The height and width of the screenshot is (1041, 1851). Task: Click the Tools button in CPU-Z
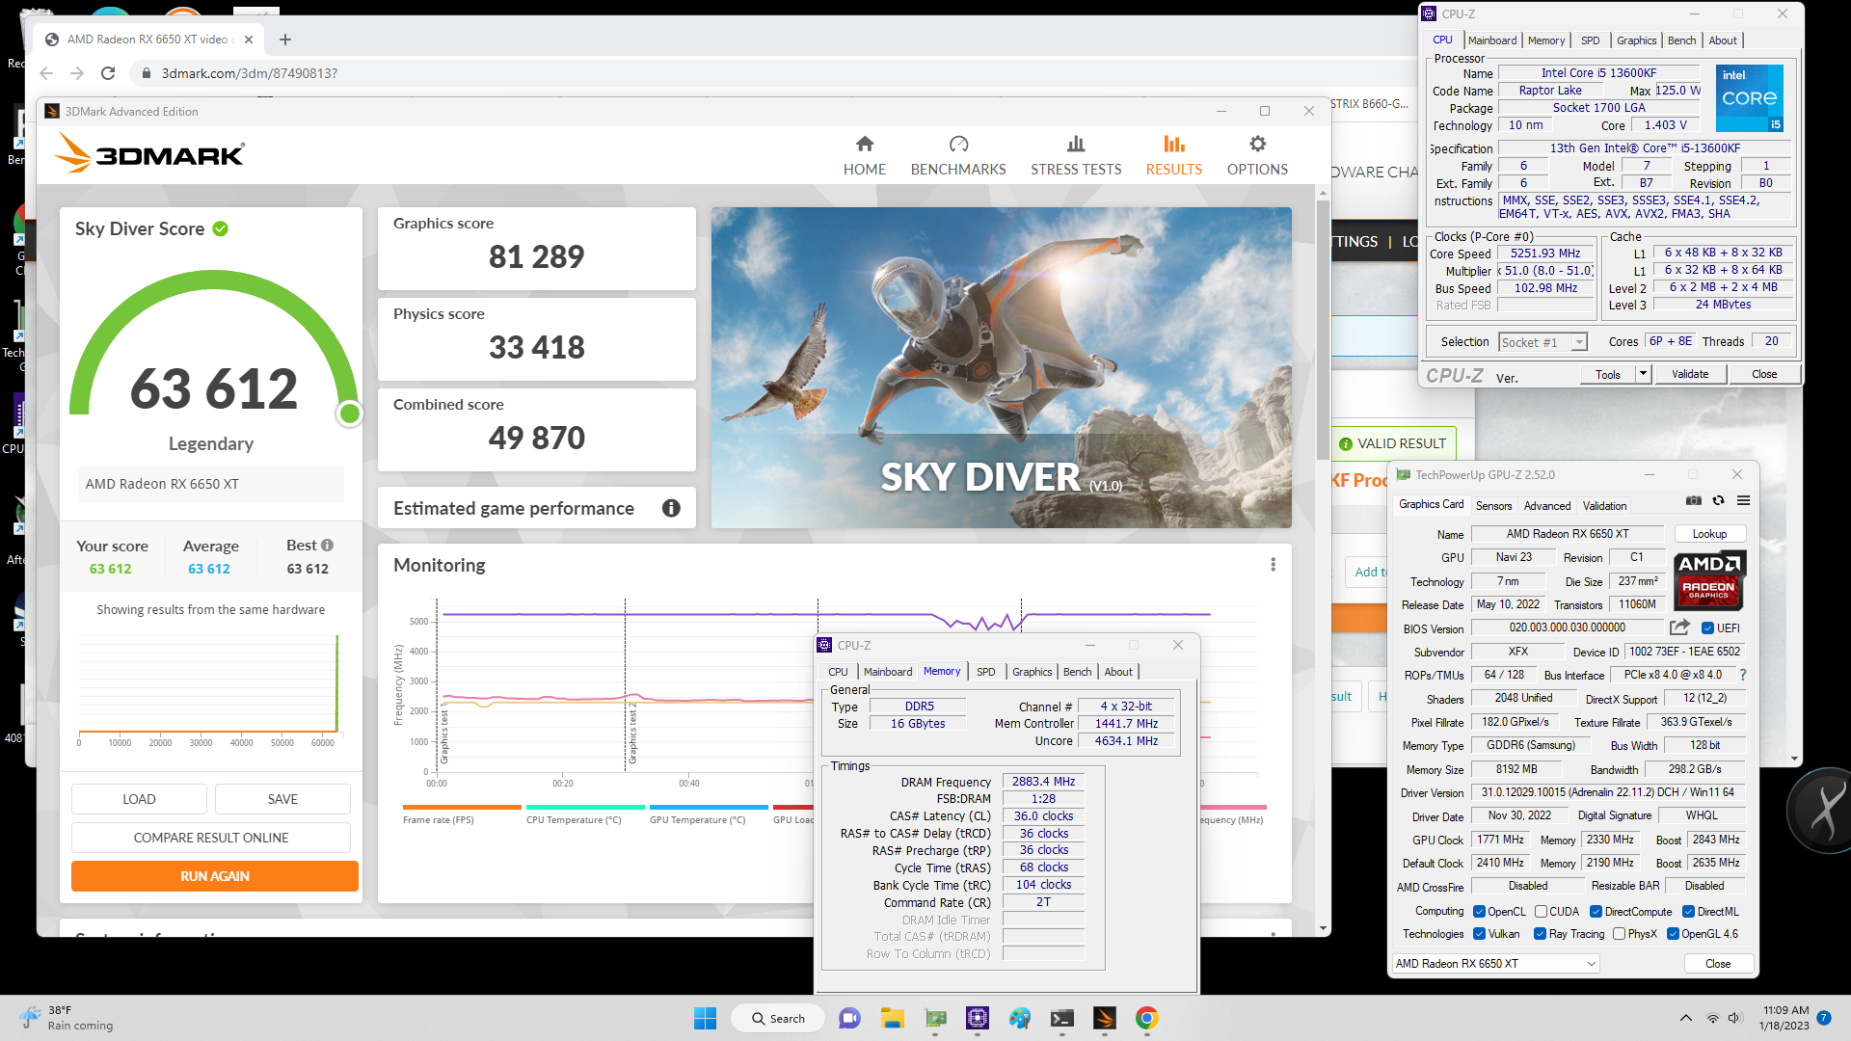(x=1608, y=374)
